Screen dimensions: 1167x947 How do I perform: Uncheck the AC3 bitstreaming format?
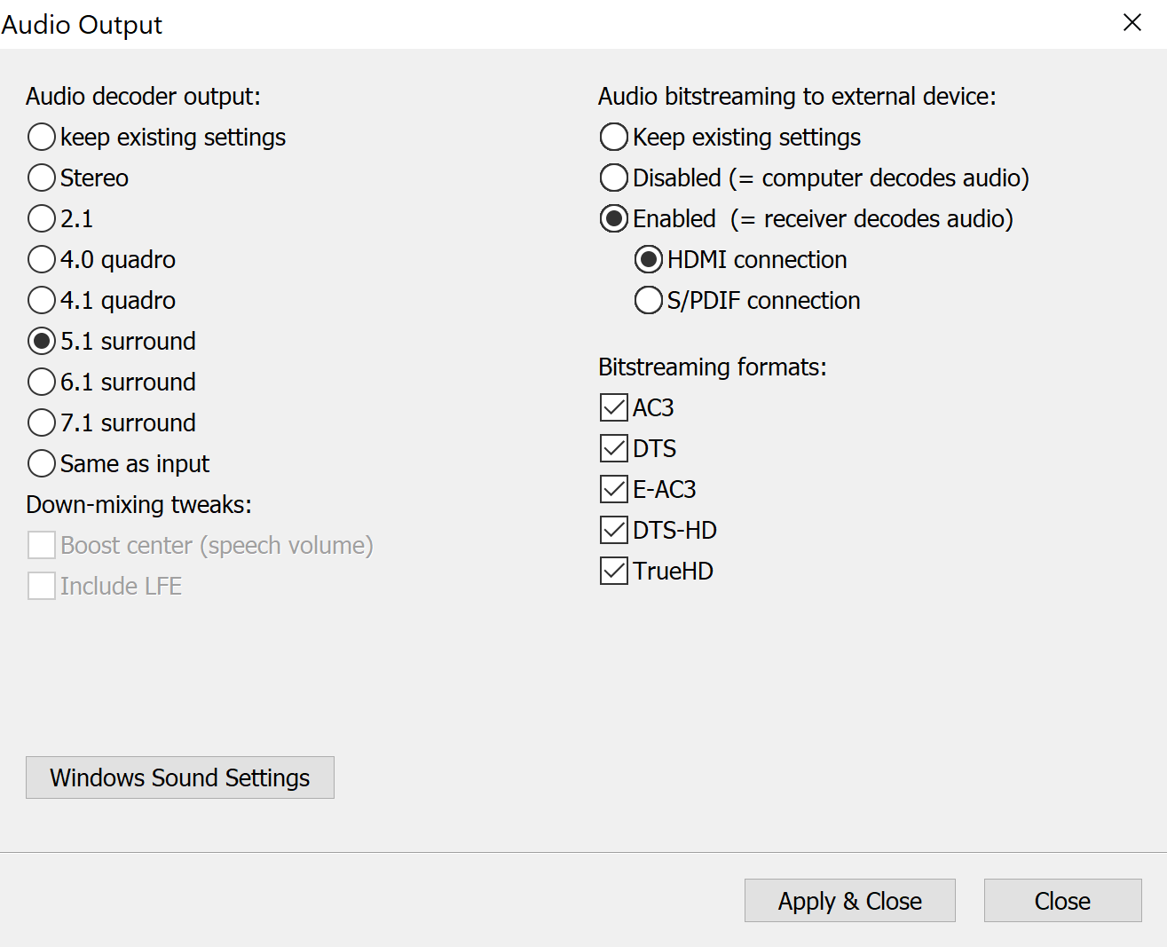click(614, 407)
